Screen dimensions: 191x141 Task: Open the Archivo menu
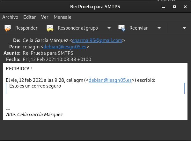point(10,17)
